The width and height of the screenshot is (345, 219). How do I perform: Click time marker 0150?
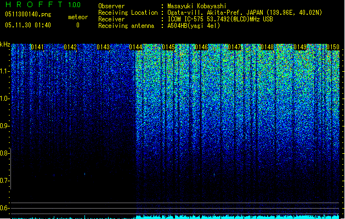pos(333,47)
